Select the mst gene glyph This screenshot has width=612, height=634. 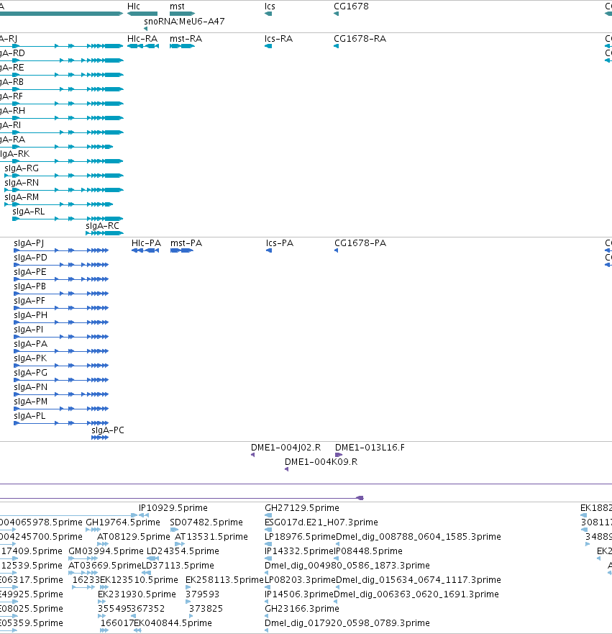(182, 14)
